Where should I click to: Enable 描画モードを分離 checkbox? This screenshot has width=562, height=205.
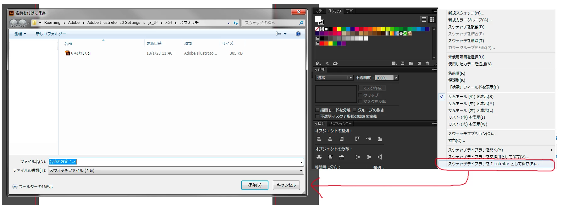pos(317,110)
